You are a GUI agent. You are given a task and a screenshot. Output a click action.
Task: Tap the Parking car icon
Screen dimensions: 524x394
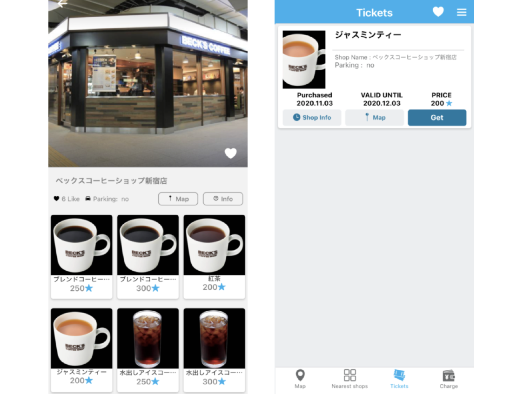point(88,199)
